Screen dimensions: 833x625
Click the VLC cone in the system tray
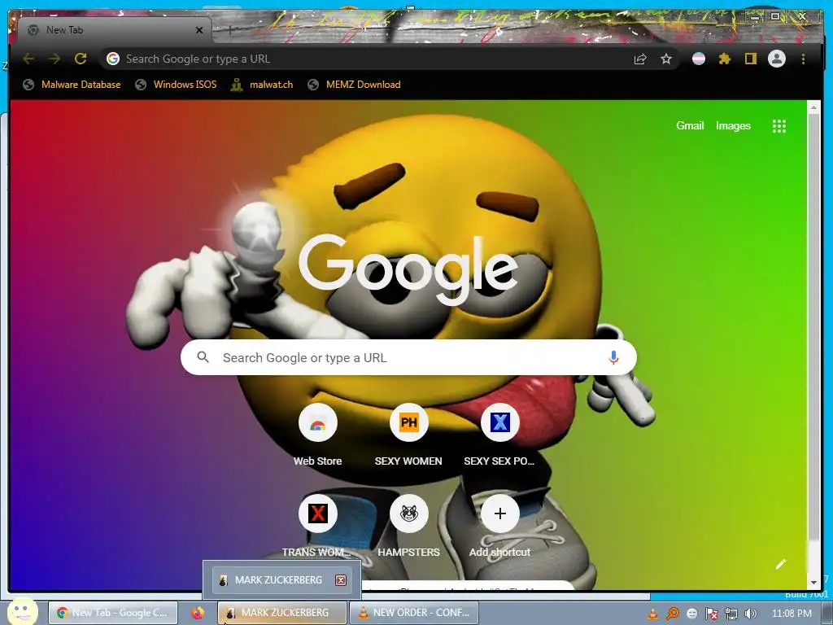click(x=652, y=614)
